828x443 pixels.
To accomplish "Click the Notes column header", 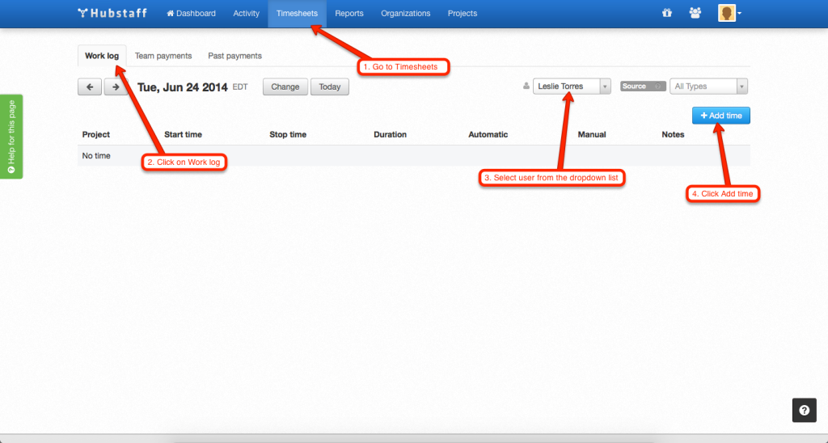I will [x=673, y=134].
